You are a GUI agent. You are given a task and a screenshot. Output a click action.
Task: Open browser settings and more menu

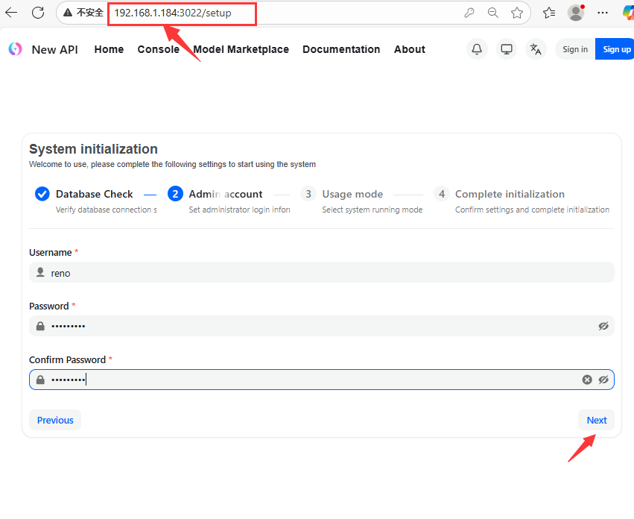pyautogui.click(x=603, y=13)
